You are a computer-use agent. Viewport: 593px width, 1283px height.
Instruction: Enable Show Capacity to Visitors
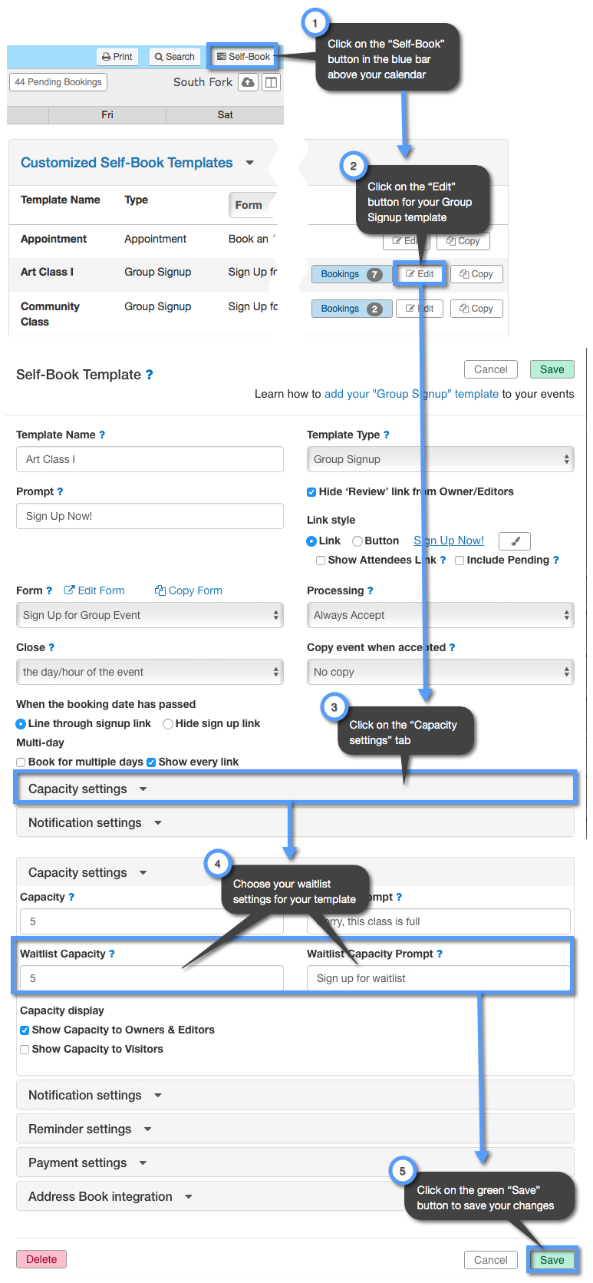24,1049
